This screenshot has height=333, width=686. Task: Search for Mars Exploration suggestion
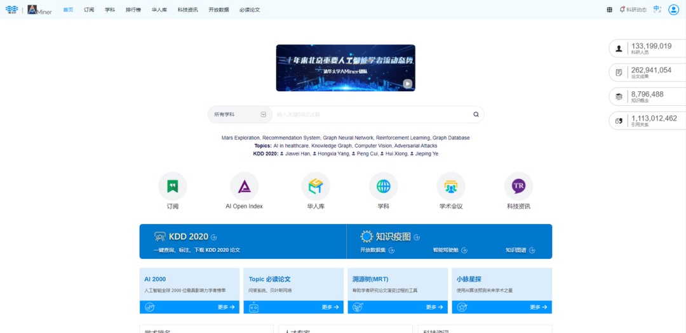pos(241,138)
